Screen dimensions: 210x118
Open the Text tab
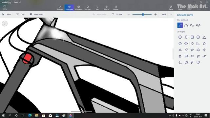pos(97,8)
